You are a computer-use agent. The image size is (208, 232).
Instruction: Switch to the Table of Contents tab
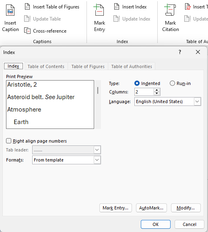click(46, 66)
